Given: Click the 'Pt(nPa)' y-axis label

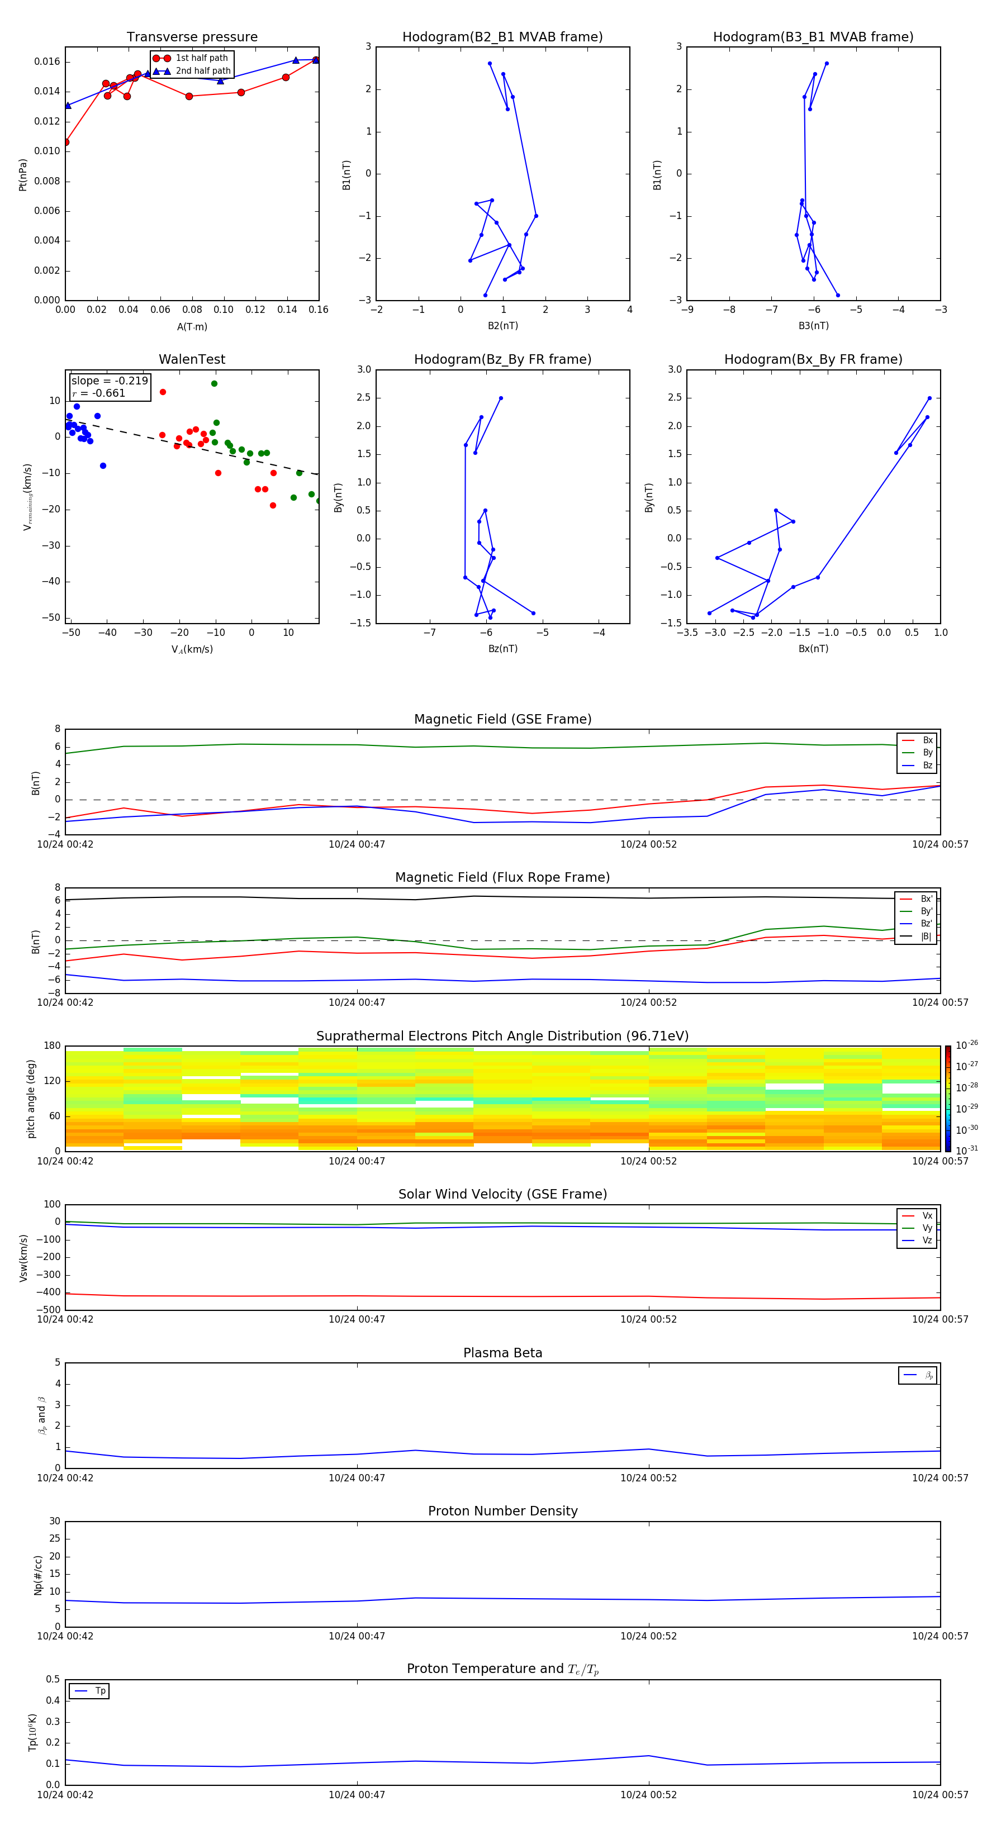Looking at the screenshot, I should (22, 175).
